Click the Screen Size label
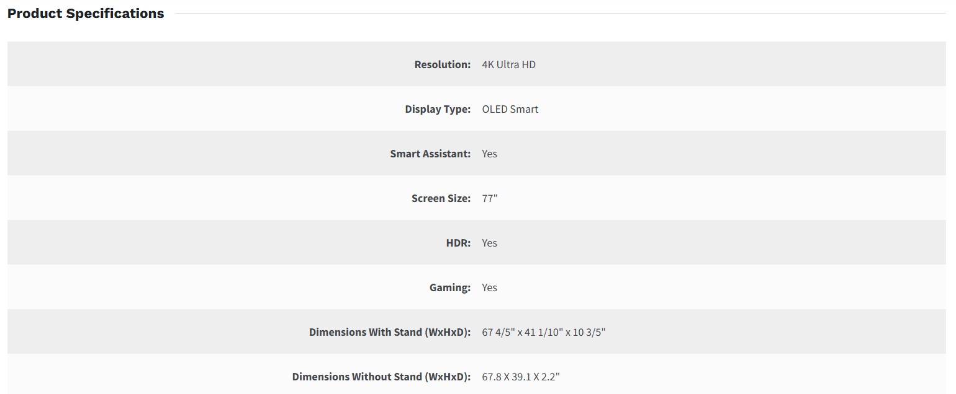The height and width of the screenshot is (394, 956). coord(441,198)
